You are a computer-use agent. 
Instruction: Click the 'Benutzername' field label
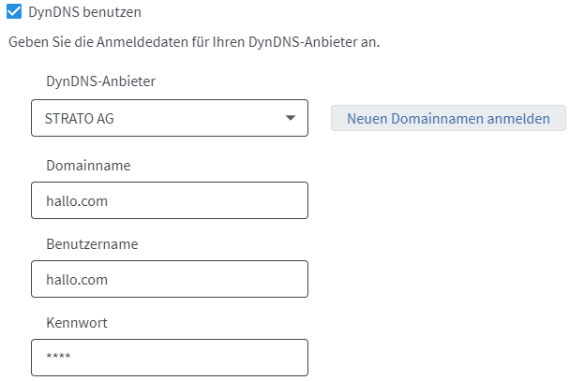point(92,243)
